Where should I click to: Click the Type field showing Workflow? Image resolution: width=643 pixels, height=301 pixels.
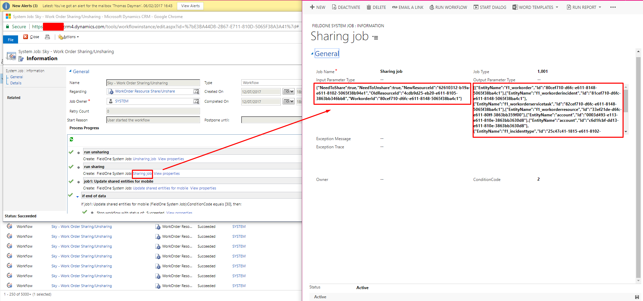(271, 83)
